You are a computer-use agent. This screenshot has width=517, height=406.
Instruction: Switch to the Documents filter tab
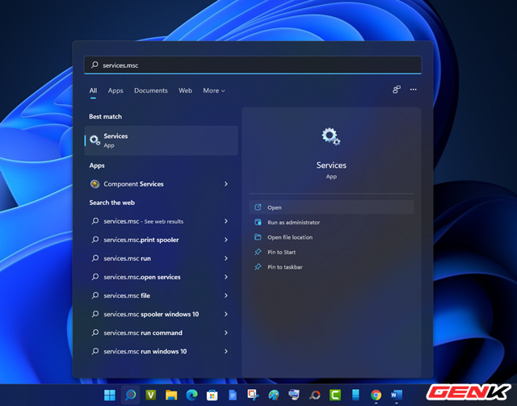(151, 90)
